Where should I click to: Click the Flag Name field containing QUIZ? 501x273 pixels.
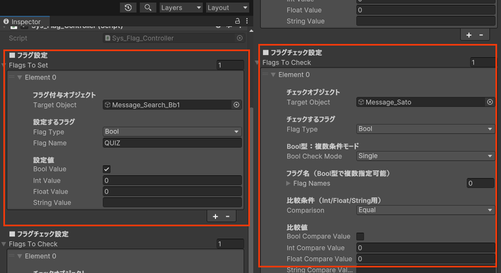click(172, 143)
